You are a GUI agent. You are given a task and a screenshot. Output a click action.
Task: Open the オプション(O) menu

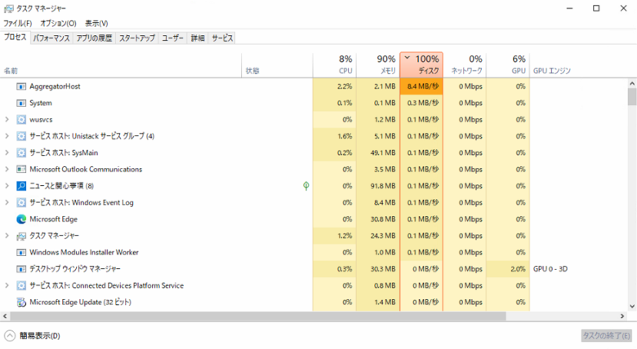point(58,23)
